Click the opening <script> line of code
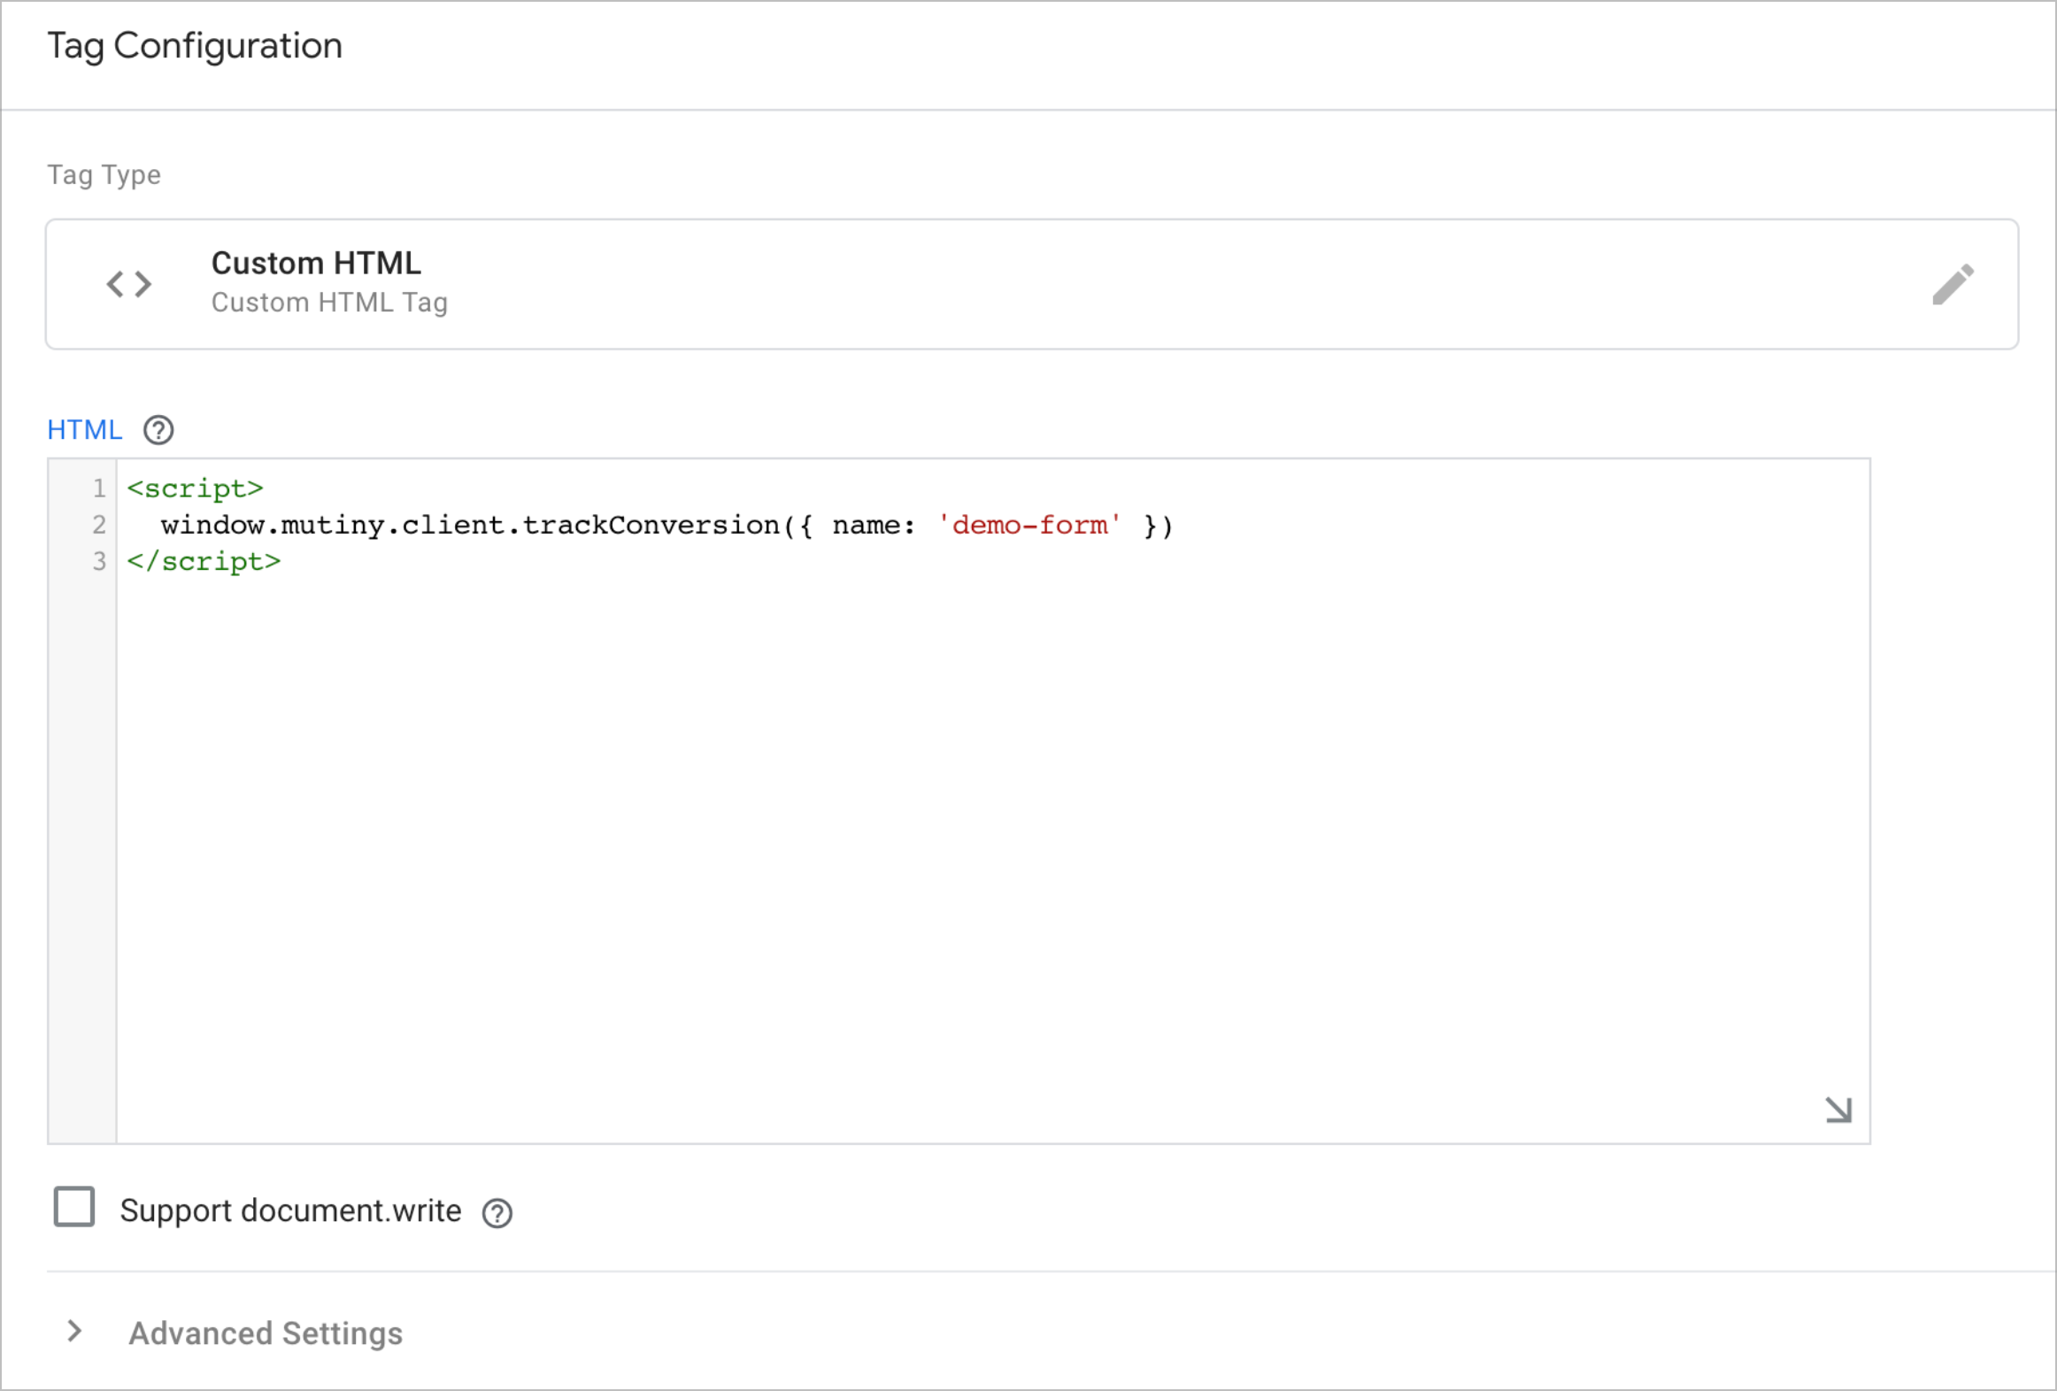Viewport: 2057px width, 1391px height. 195,488
